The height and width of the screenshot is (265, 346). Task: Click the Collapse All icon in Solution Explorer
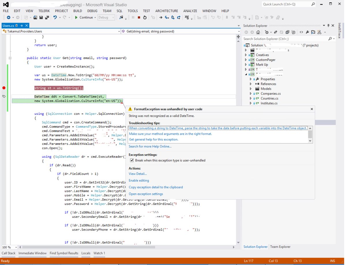(287, 32)
